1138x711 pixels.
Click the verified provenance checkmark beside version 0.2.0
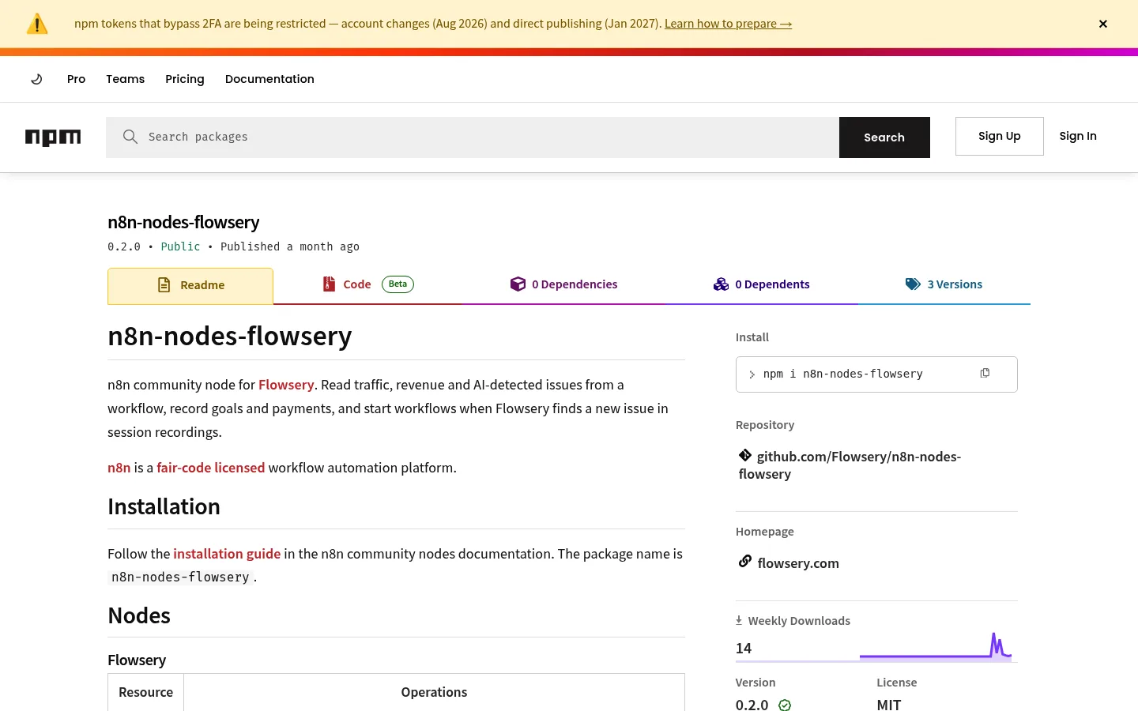(x=785, y=705)
